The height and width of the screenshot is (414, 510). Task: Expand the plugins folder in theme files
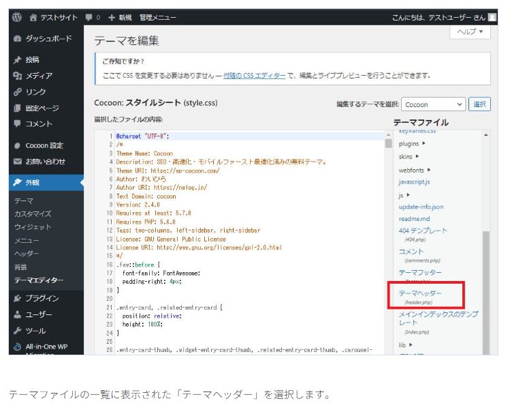(412, 144)
